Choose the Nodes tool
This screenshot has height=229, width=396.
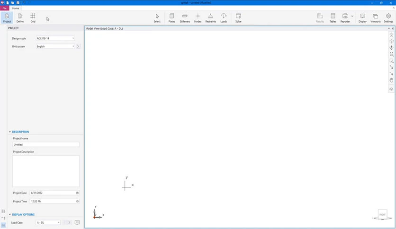[x=198, y=18]
